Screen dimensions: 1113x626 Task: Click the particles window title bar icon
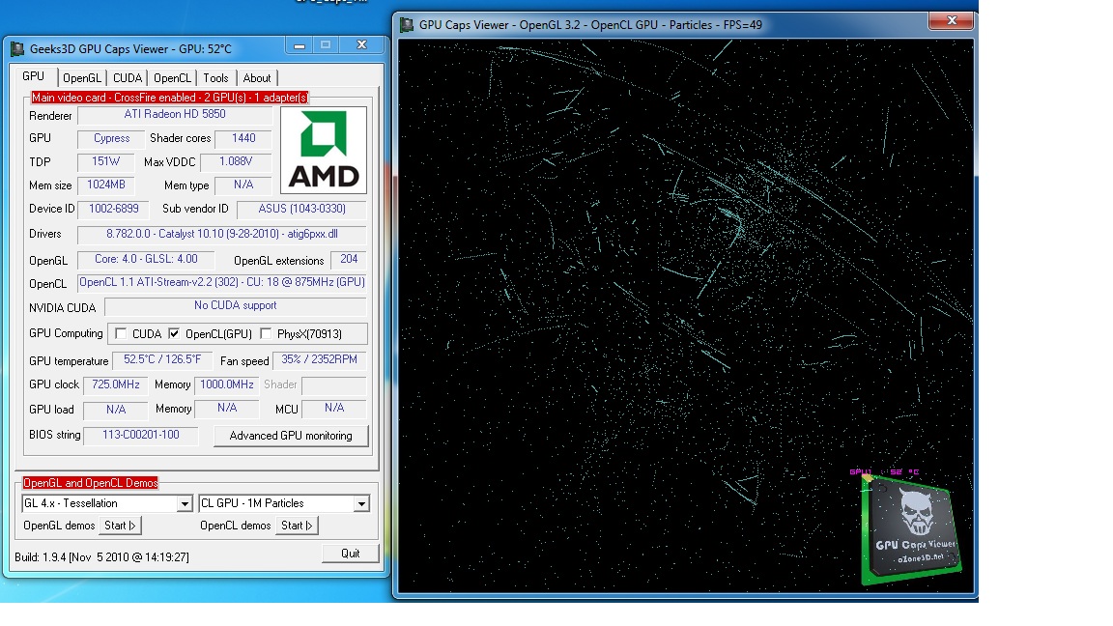tap(407, 25)
